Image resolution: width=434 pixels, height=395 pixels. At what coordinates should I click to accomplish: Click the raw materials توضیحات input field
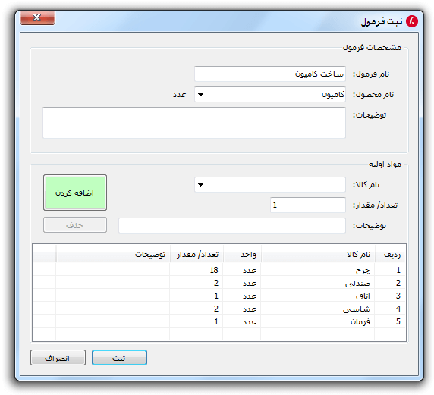(x=232, y=225)
